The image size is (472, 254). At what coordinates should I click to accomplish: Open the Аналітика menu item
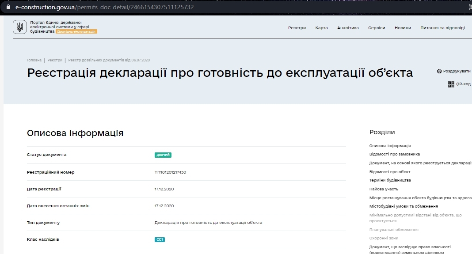point(348,28)
